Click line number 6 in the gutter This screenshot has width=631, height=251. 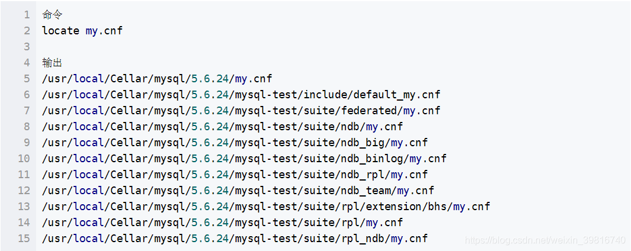[27, 95]
